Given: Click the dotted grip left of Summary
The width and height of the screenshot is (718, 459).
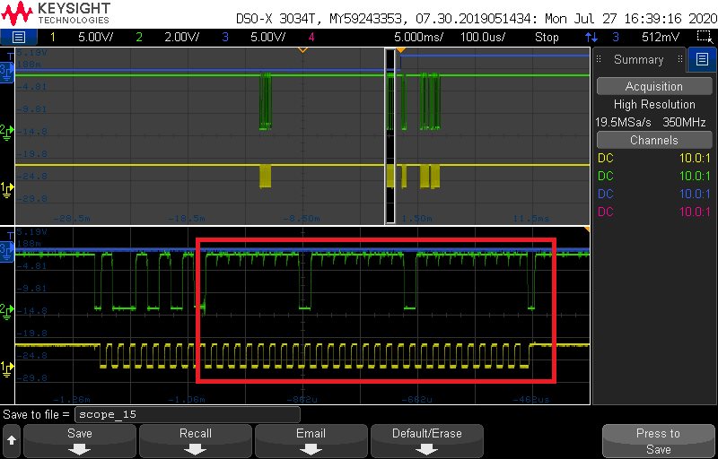Looking at the screenshot, I should [600, 59].
